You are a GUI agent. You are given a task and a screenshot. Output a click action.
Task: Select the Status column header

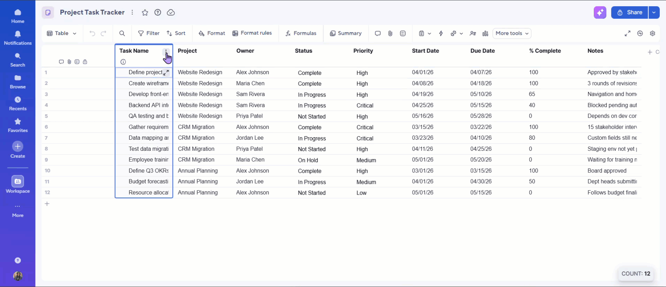click(303, 51)
